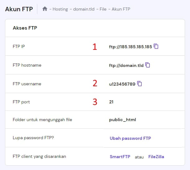The height and width of the screenshot is (170, 190).
Task: Click the Lupa password FTP? label
Action: 33,138
